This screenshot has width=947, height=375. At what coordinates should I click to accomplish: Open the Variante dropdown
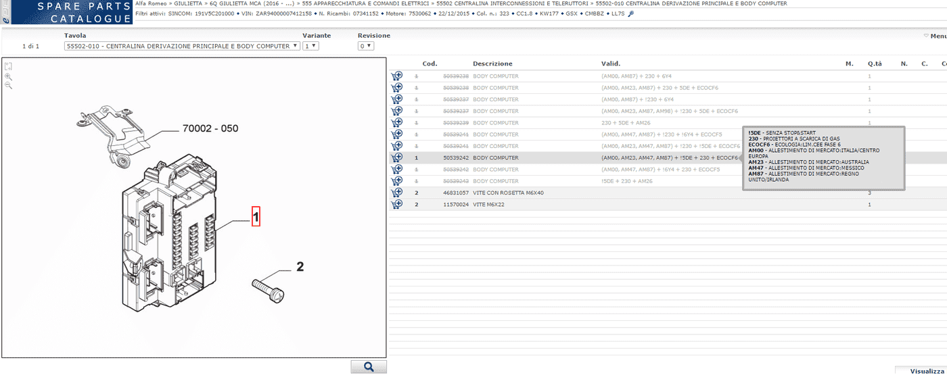coord(311,46)
